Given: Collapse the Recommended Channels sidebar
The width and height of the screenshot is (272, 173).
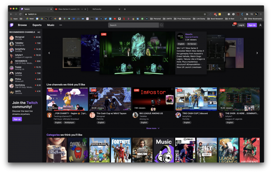Looking at the screenshot, I should click(39, 32).
